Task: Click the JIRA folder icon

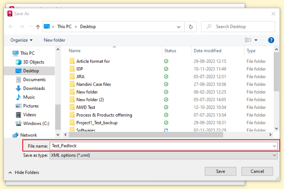Action: tap(72, 77)
